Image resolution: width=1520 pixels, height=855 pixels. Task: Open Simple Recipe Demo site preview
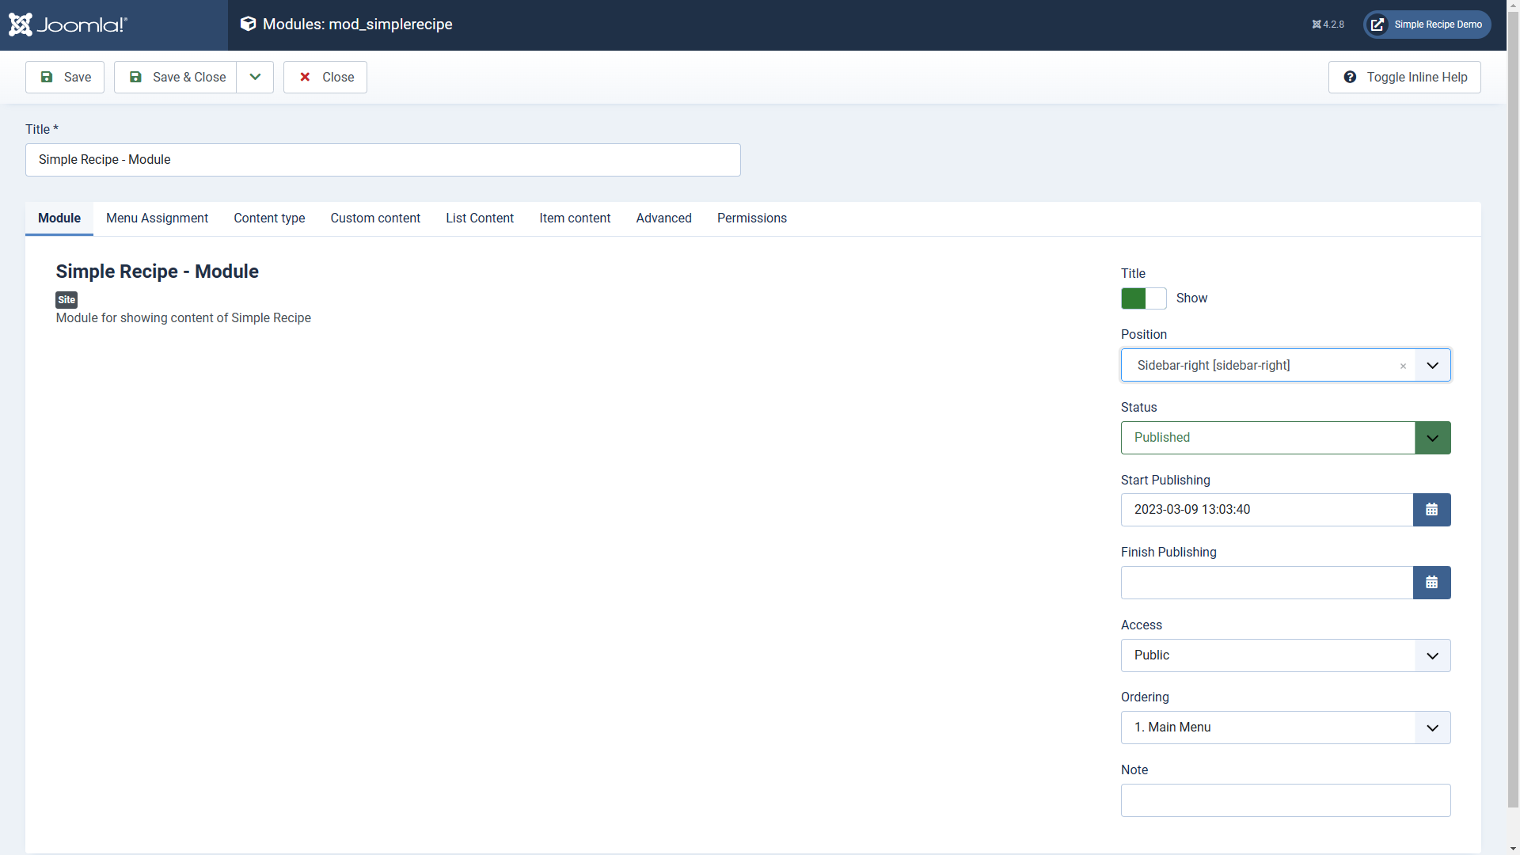coord(1427,25)
